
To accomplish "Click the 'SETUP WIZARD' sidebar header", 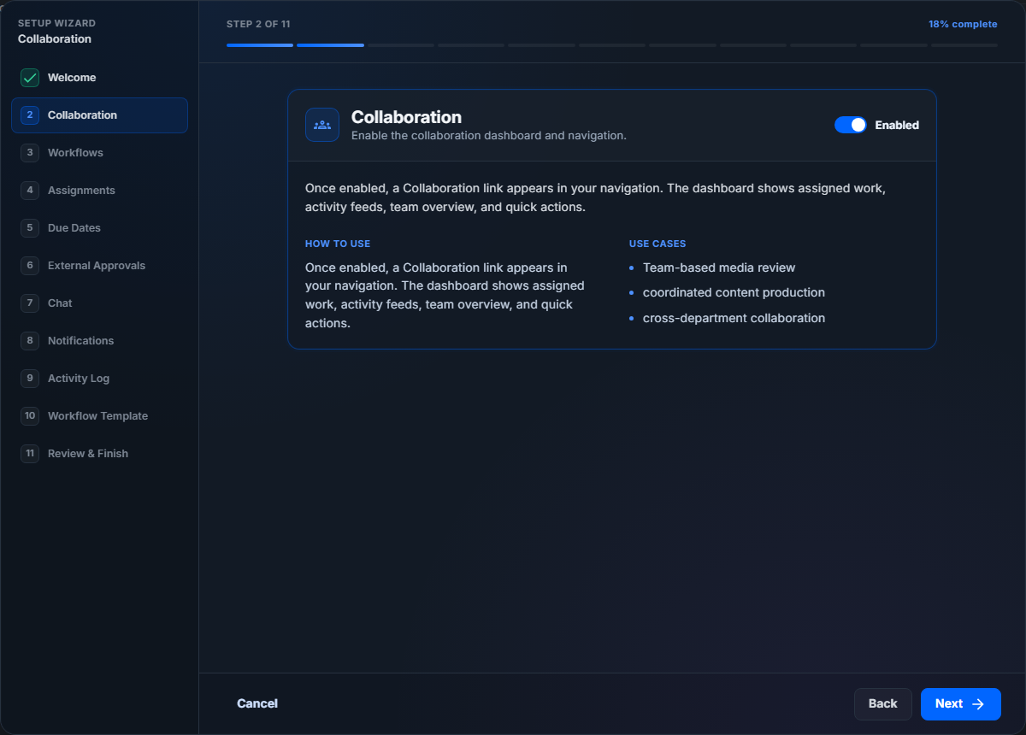I will tap(56, 23).
